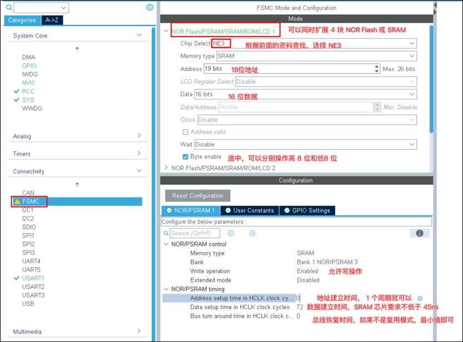Click the Search (Ctrl+F) parameter field
The image size is (463, 342).
pyautogui.click(x=195, y=234)
